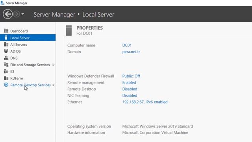Open the RDFarm server group
The width and height of the screenshot is (252, 142).
17,78
